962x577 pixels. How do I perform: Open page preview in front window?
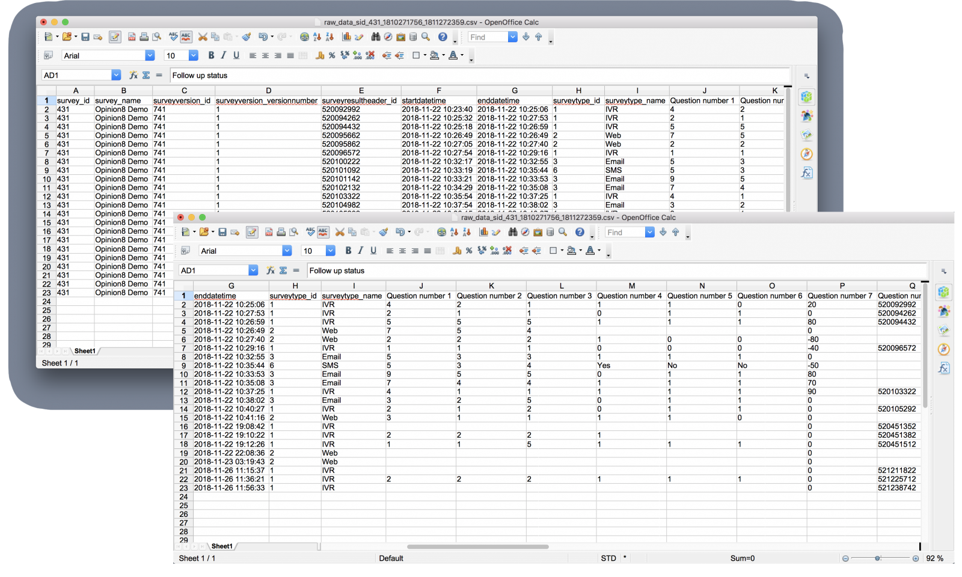point(293,233)
